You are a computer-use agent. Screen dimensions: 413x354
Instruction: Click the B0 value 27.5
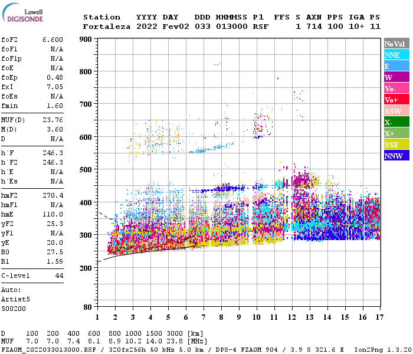(x=55, y=253)
